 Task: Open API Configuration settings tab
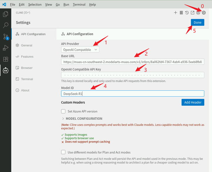pos(34,34)
